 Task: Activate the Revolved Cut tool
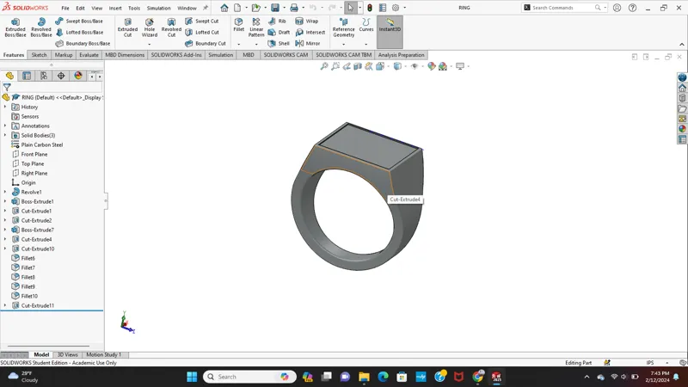click(171, 28)
